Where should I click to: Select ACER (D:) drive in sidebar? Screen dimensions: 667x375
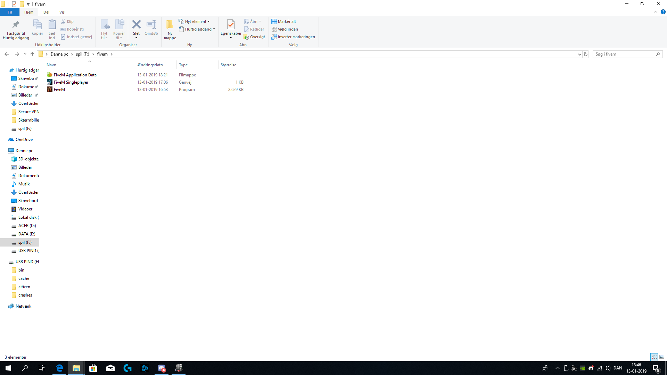tap(24, 226)
